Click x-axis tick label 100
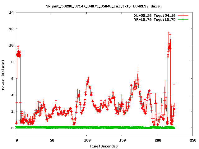Screen dimensions: 199x149 [x=87, y=140]
